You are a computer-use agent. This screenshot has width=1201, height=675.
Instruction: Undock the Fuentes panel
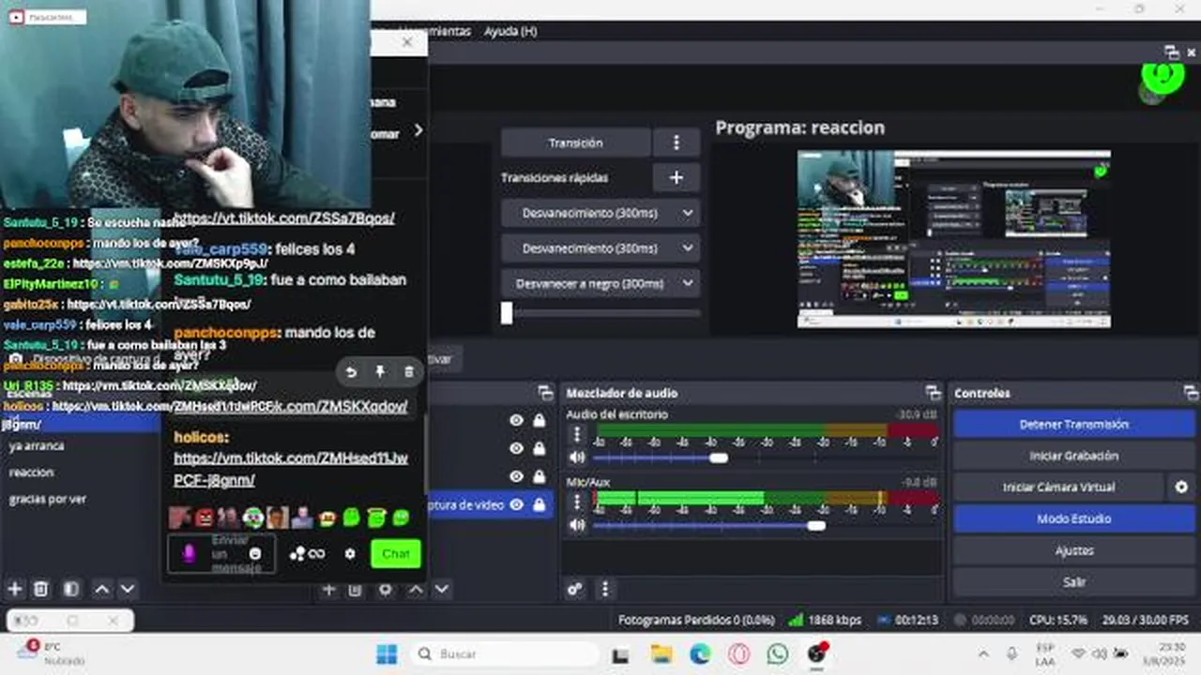[545, 393]
